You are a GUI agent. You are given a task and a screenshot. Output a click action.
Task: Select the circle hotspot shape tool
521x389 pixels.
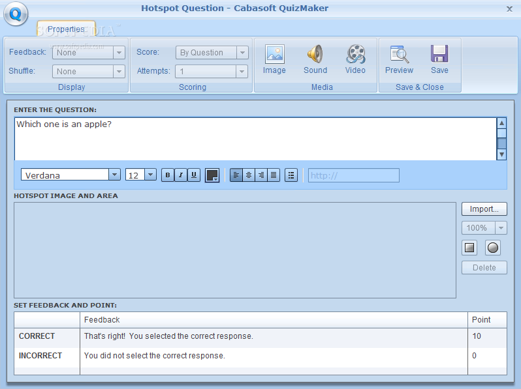pyautogui.click(x=493, y=248)
